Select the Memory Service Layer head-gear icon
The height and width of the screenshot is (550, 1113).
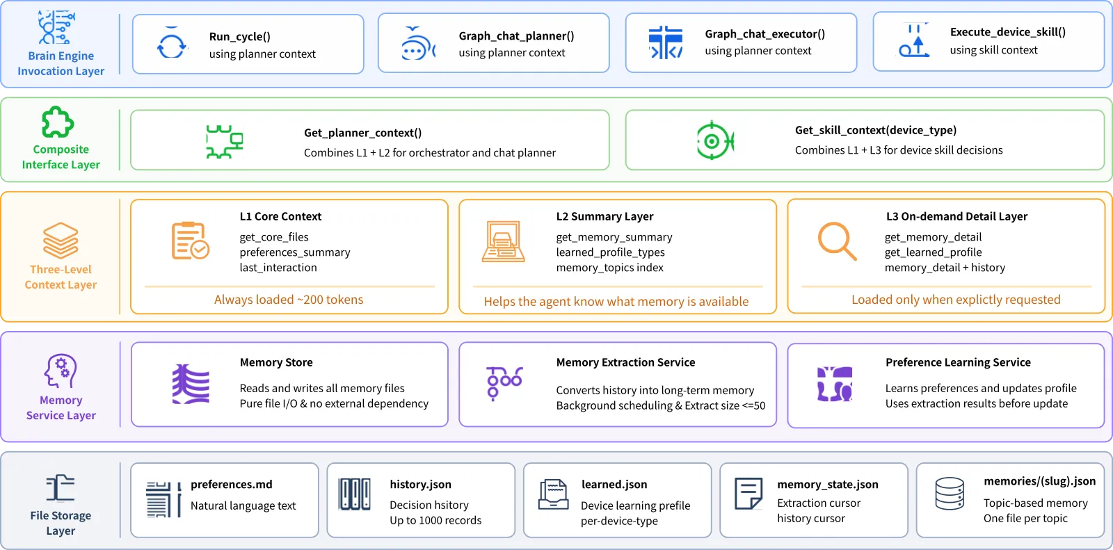[x=61, y=371]
